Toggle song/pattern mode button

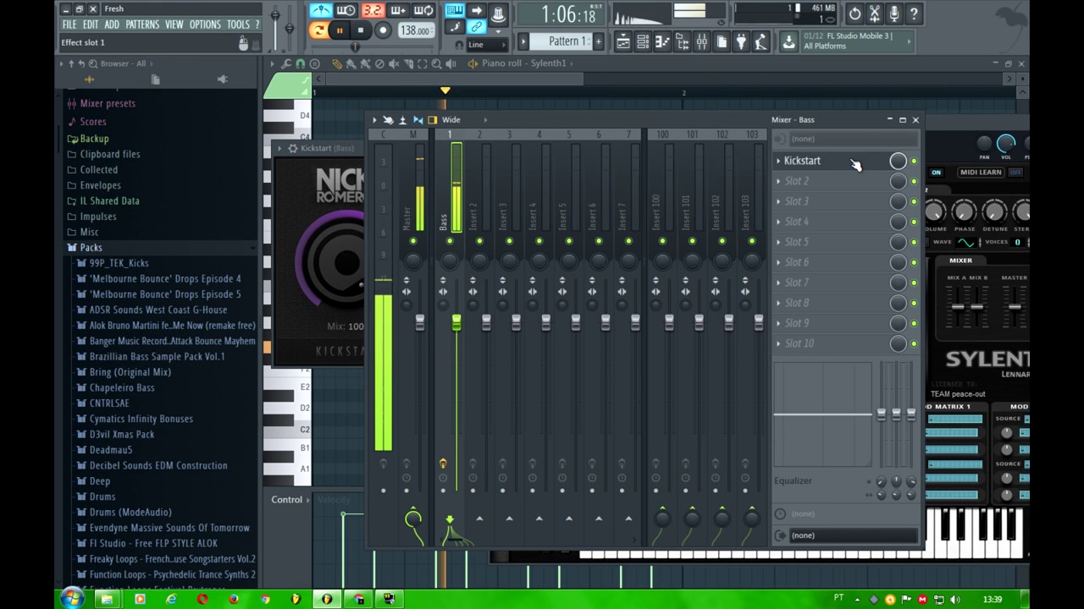[x=318, y=30]
